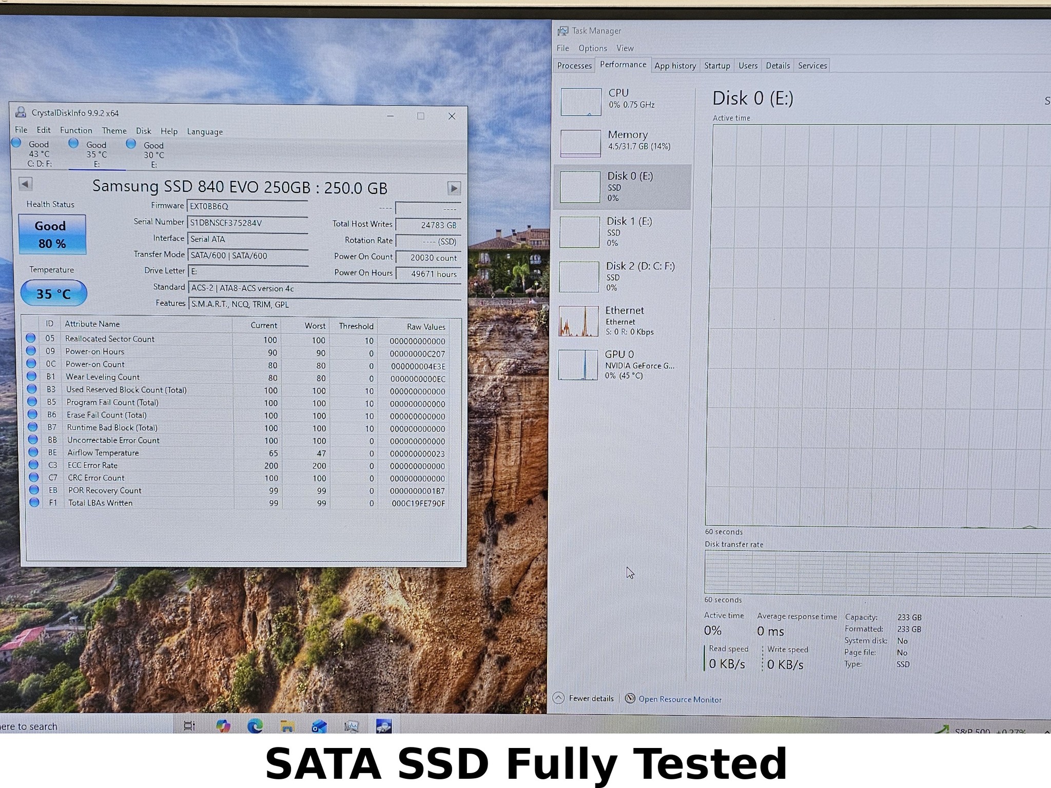
Task: Switch to the Startup tab
Action: tap(717, 66)
